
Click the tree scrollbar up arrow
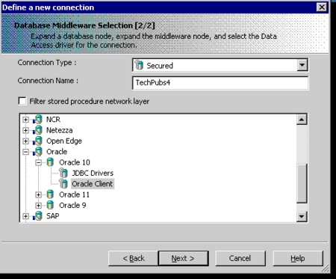click(302, 120)
